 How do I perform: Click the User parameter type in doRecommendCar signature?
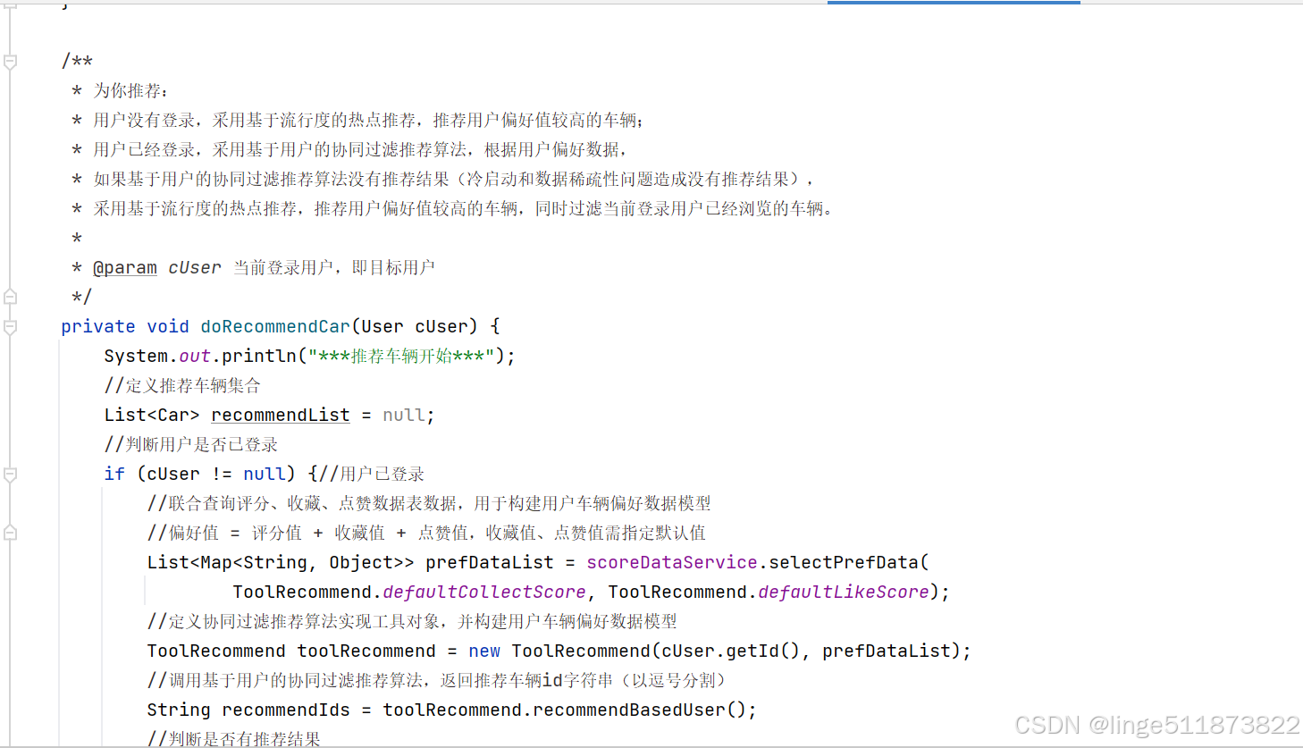pyautogui.click(x=382, y=326)
